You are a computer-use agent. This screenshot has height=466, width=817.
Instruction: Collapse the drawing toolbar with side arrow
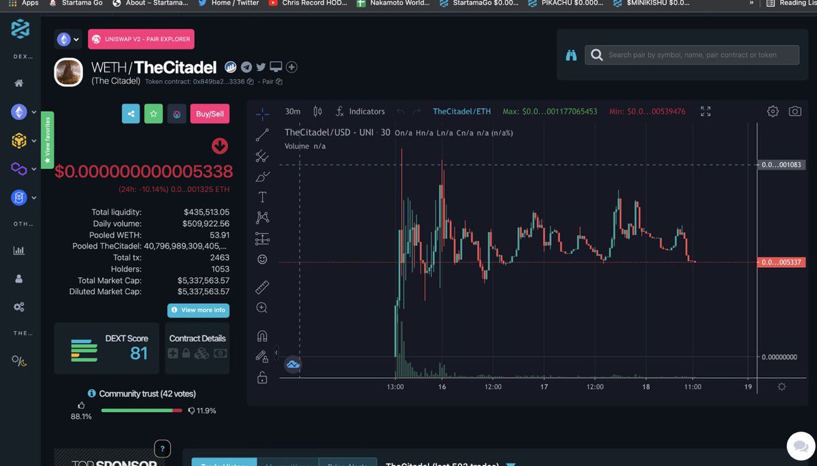pyautogui.click(x=276, y=352)
